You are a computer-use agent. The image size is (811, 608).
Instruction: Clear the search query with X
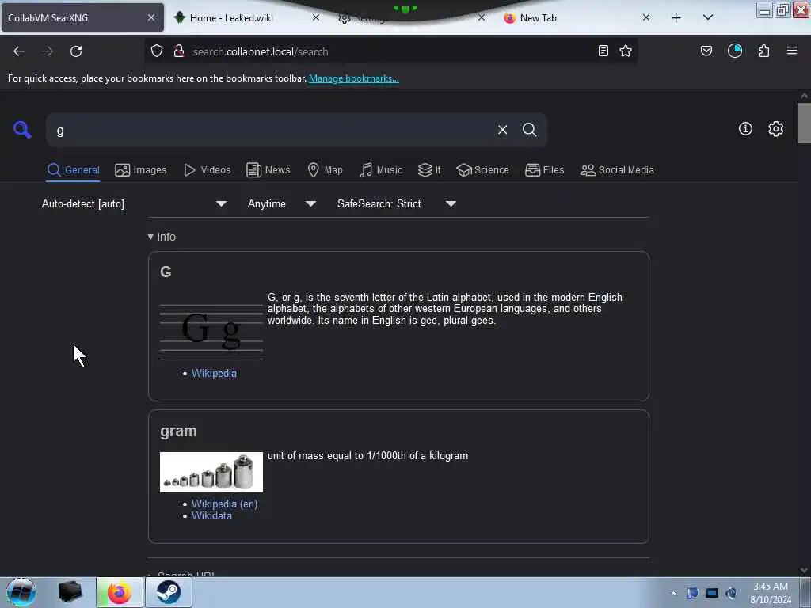pyautogui.click(x=502, y=130)
